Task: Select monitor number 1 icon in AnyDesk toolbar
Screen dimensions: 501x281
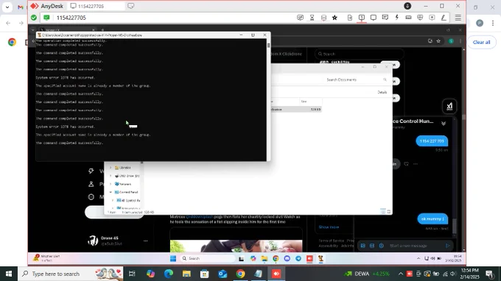Action: click(x=361, y=18)
